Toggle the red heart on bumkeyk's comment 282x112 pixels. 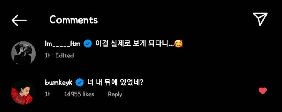[x=262, y=91]
